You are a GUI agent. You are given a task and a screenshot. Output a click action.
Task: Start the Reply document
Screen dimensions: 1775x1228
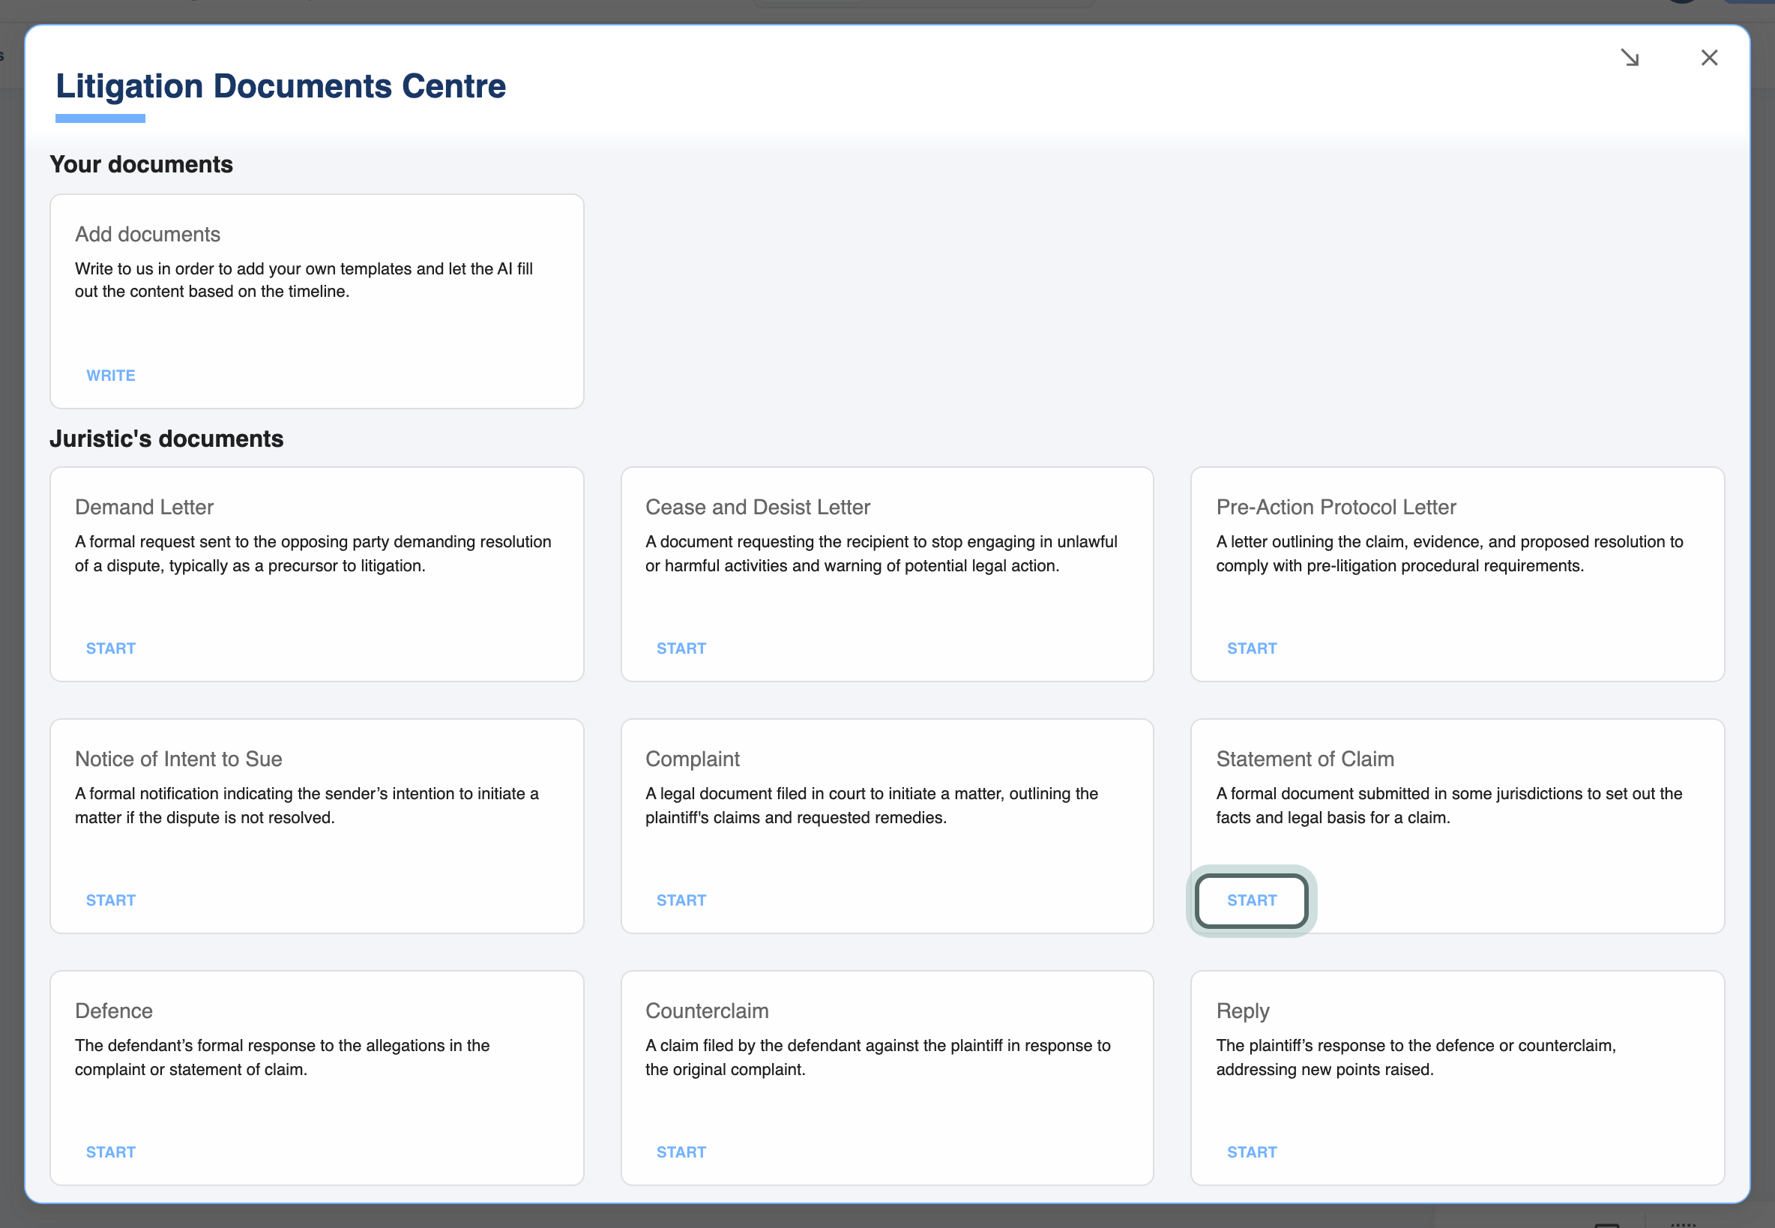point(1251,1152)
